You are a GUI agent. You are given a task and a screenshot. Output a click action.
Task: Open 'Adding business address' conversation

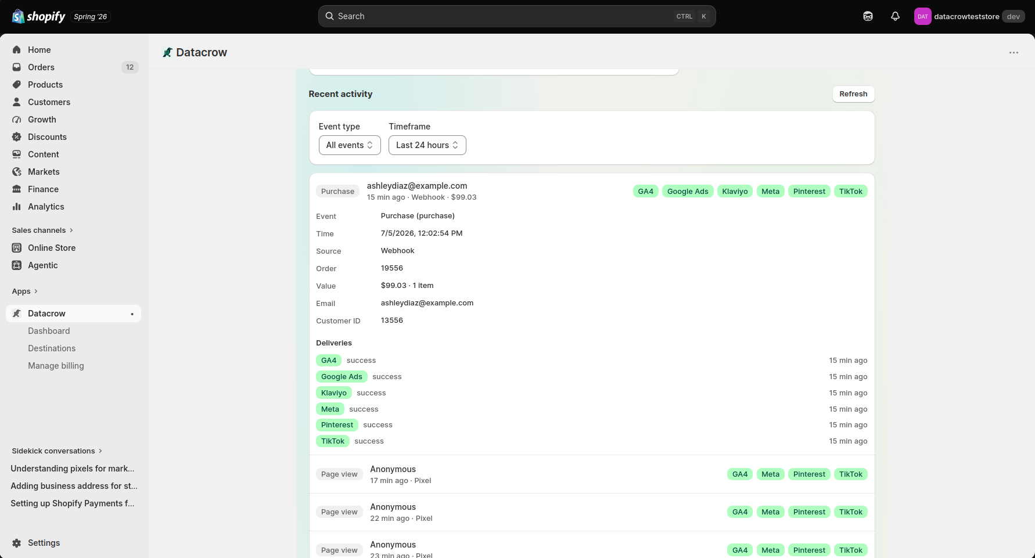coord(74,486)
